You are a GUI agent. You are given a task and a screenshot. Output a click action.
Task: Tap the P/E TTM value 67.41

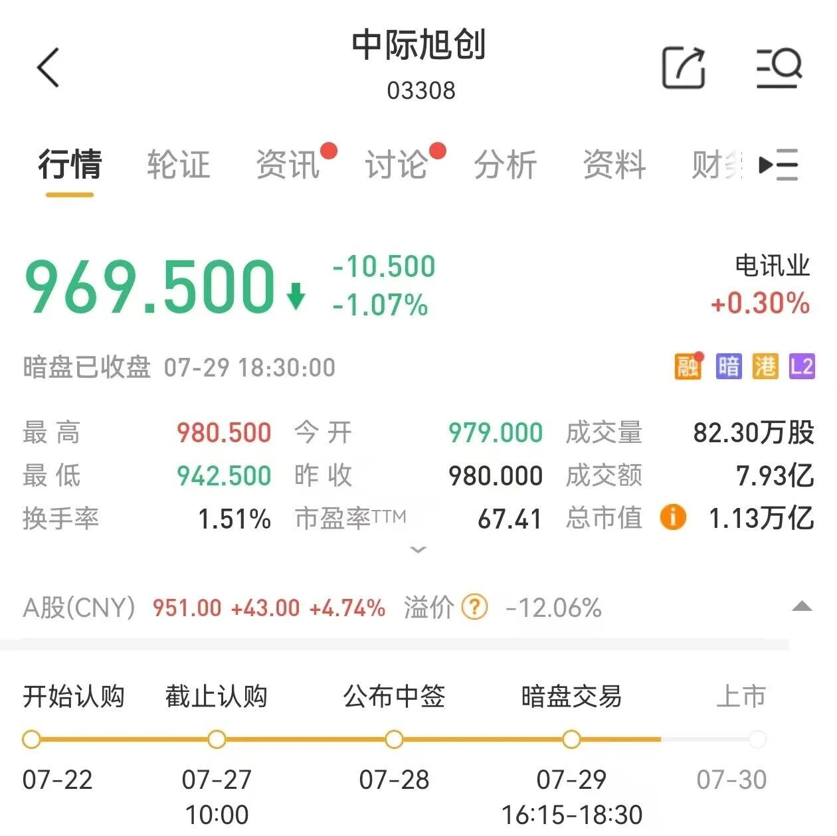(510, 519)
